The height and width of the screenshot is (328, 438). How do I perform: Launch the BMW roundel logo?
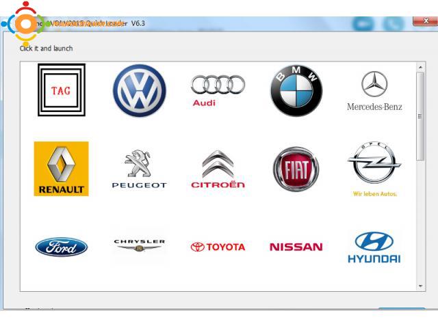[x=296, y=90]
